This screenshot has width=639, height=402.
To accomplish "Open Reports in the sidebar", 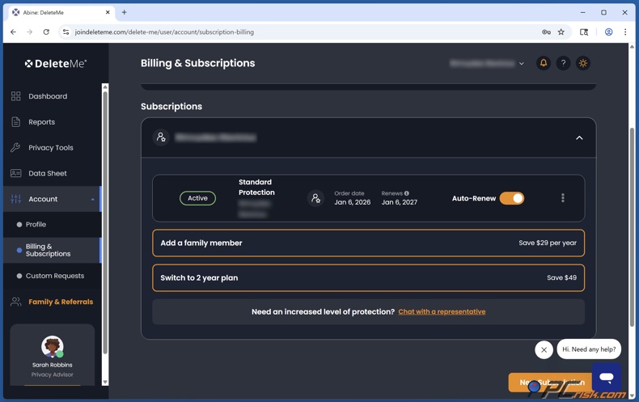I will (41, 122).
